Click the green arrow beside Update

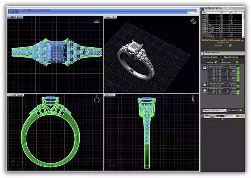tap(216, 62)
